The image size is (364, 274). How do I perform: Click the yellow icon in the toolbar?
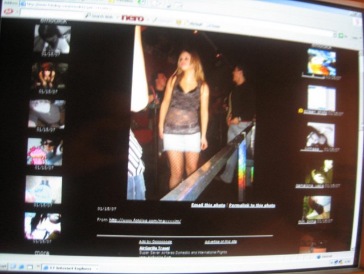178,22
